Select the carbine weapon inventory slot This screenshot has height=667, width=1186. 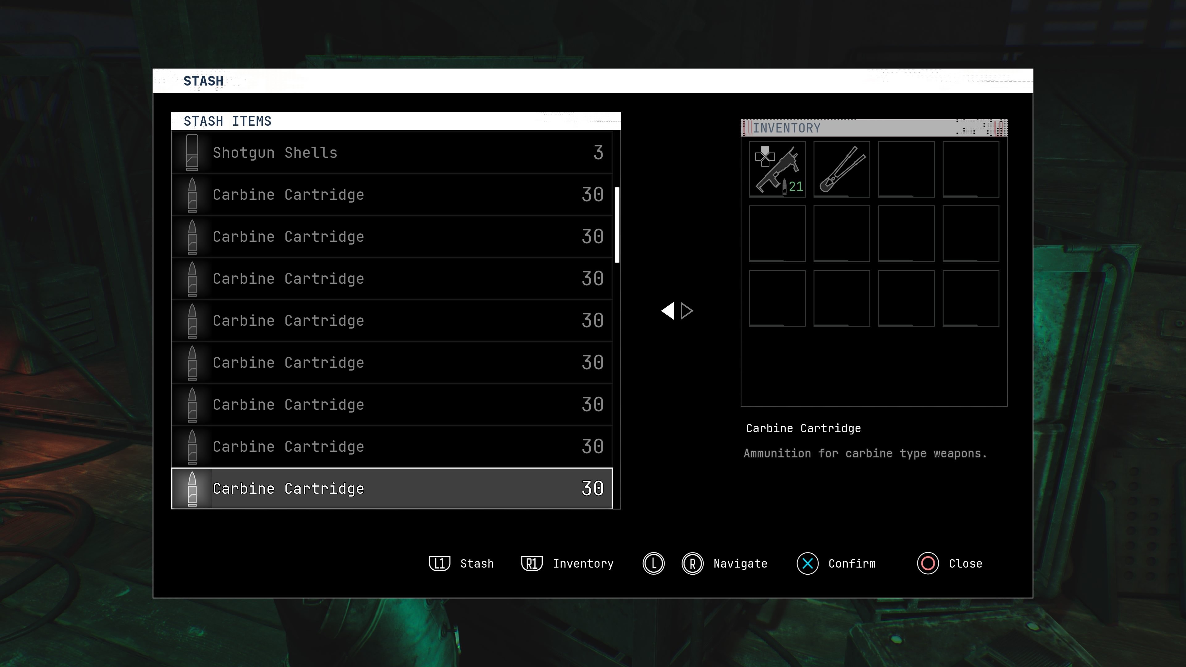777,170
